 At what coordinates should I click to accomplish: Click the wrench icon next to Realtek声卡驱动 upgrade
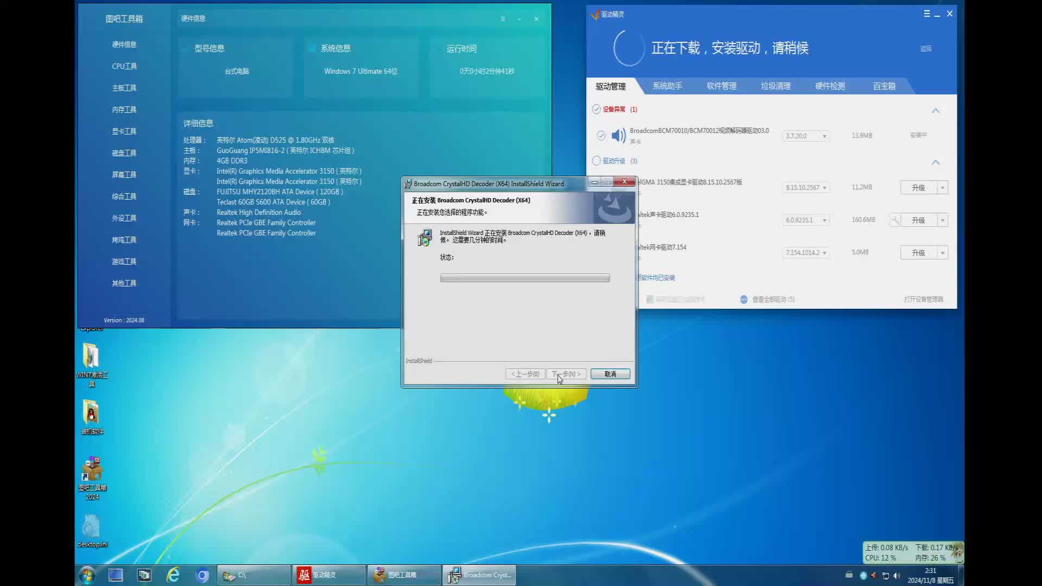click(895, 220)
